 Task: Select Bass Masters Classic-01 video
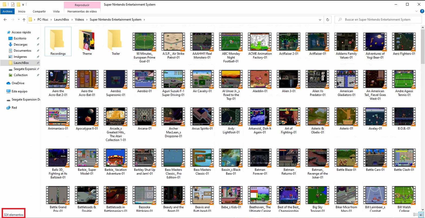click(x=202, y=162)
